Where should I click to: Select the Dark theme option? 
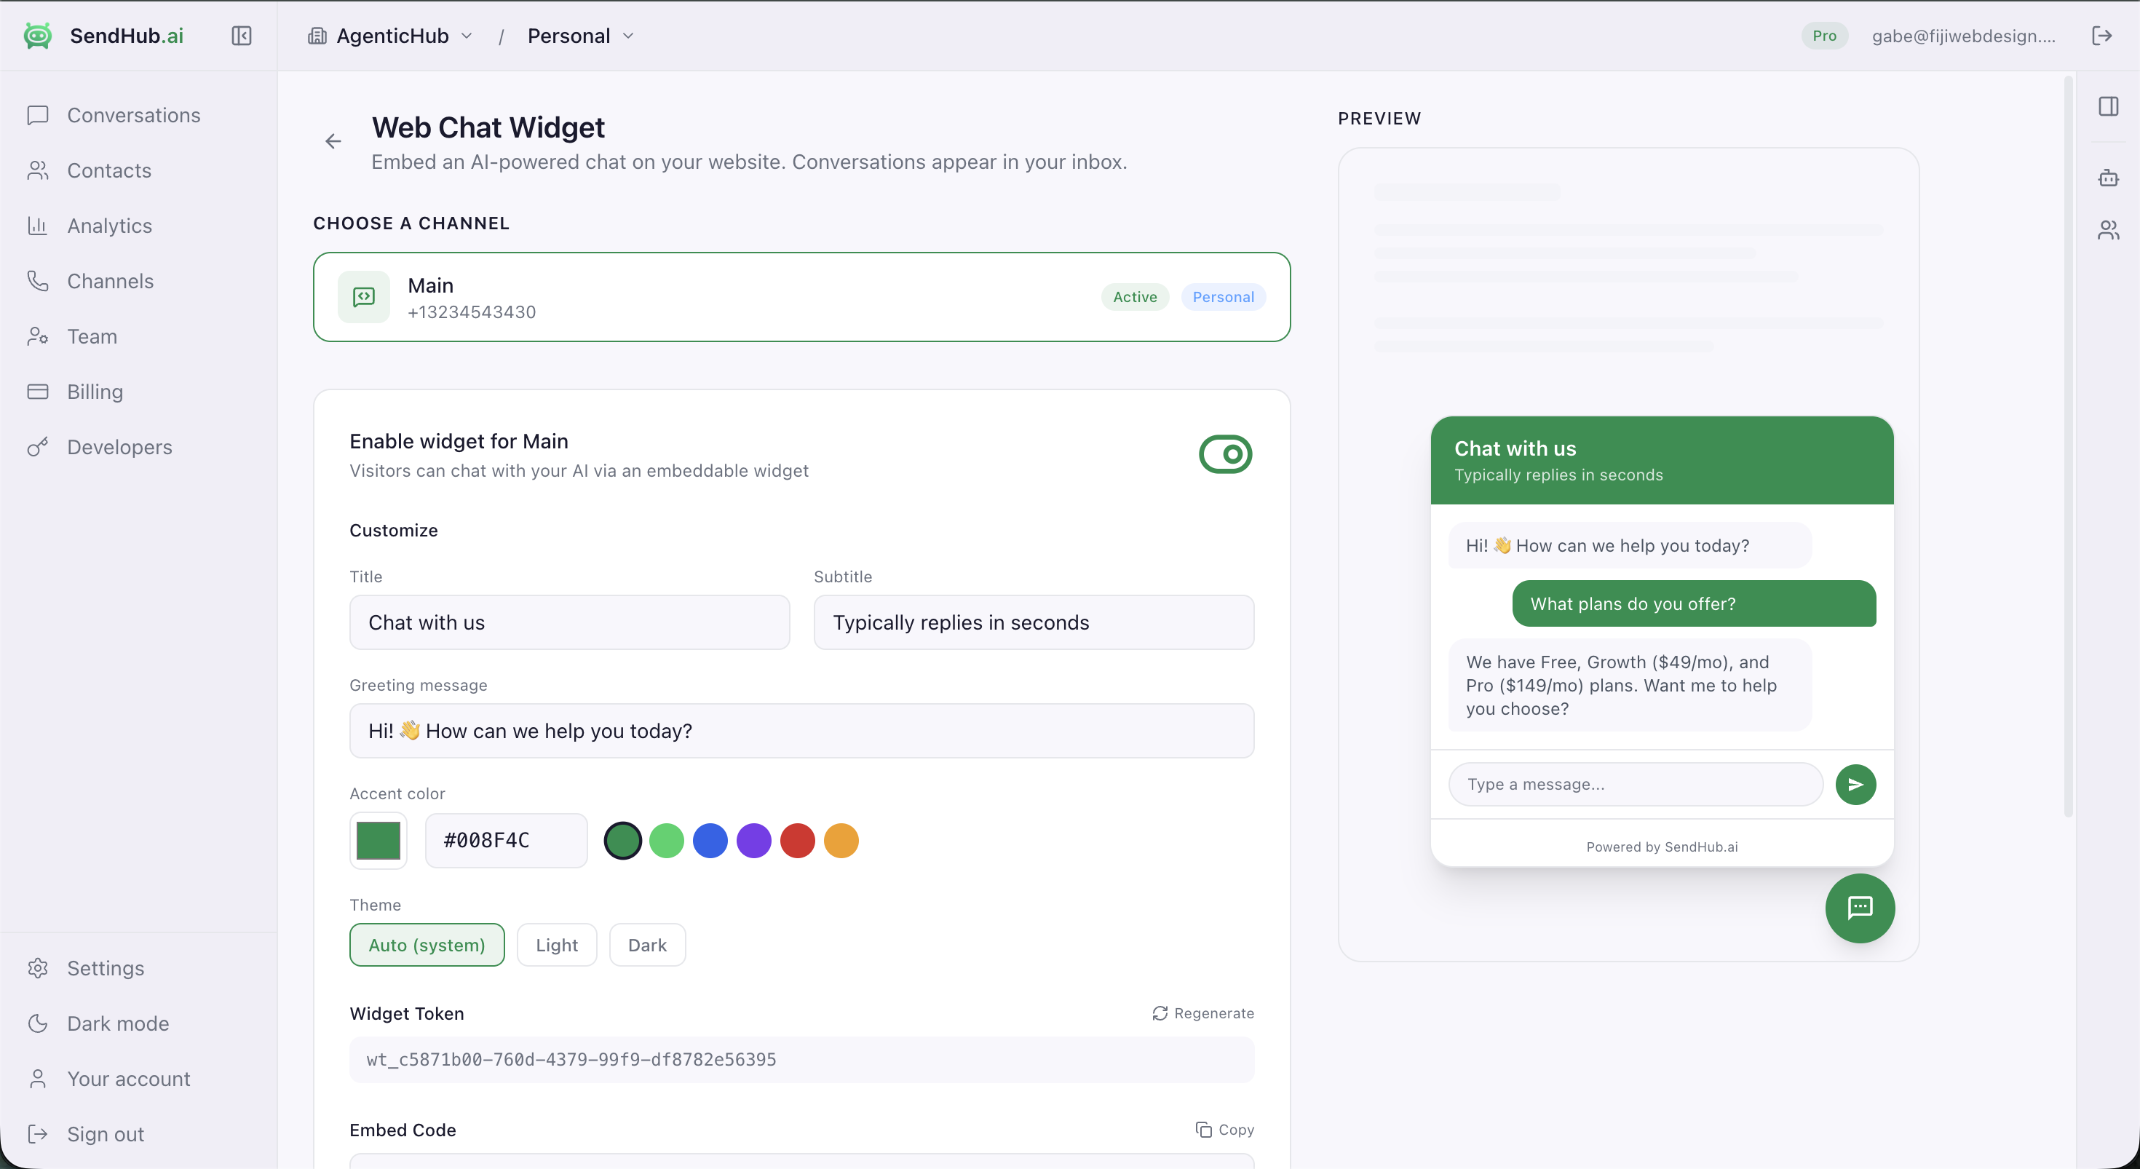647,945
